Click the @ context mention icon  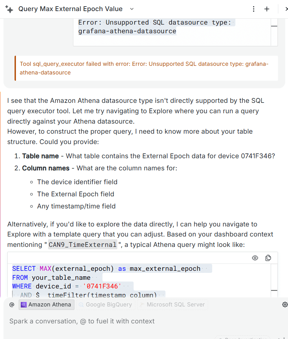tap(12, 305)
